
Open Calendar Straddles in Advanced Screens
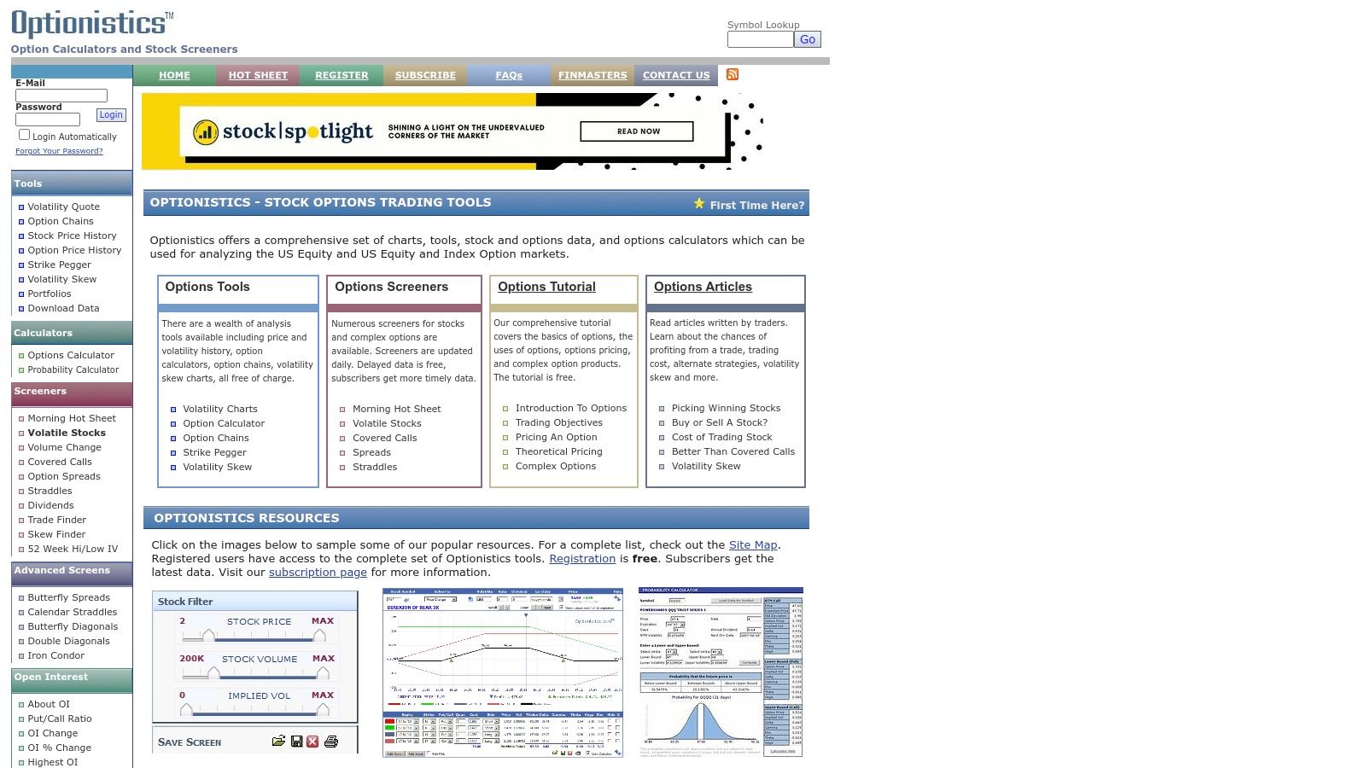(x=73, y=612)
